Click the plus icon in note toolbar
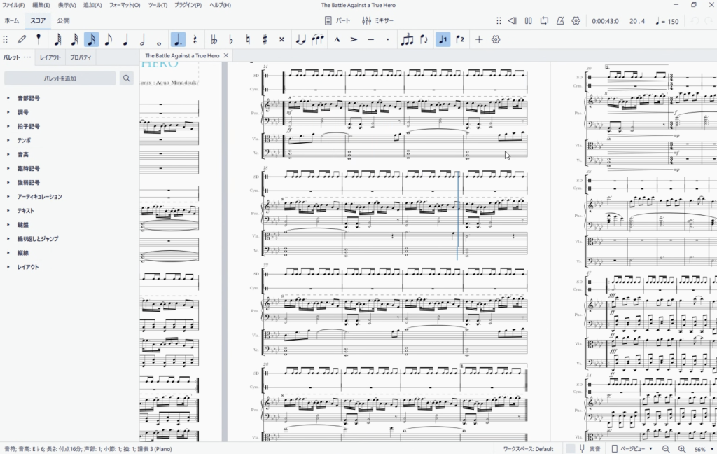 479,39
